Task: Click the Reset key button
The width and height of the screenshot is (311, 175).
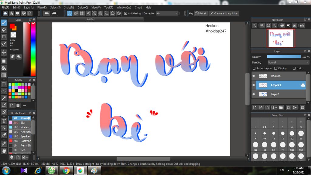Action: pos(200,13)
